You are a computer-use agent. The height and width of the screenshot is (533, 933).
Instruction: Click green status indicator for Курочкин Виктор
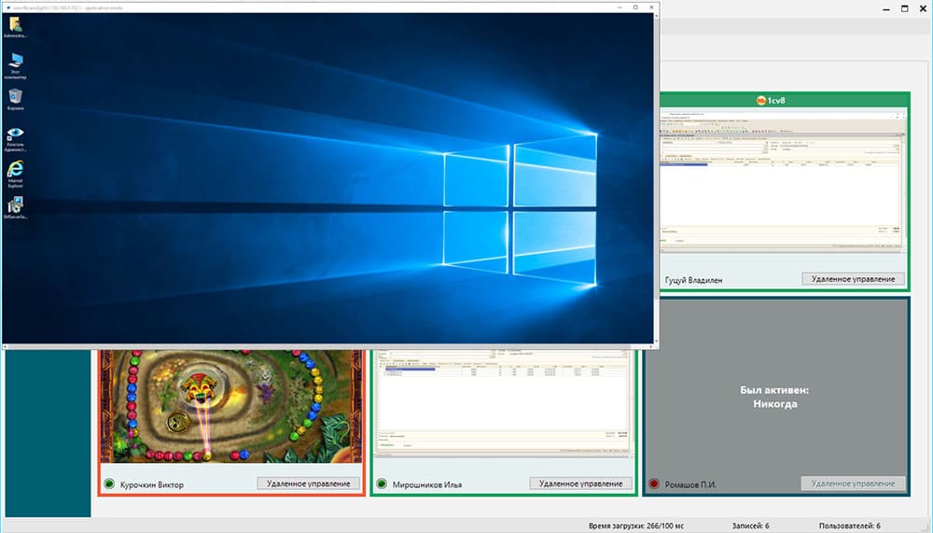[x=109, y=484]
